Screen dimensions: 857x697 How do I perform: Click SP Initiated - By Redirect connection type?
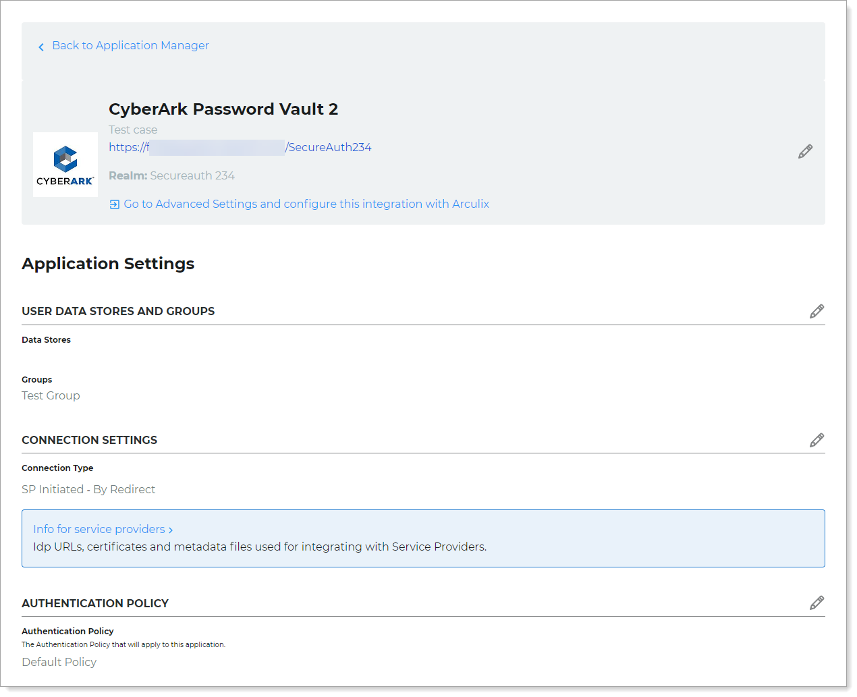[x=88, y=489]
